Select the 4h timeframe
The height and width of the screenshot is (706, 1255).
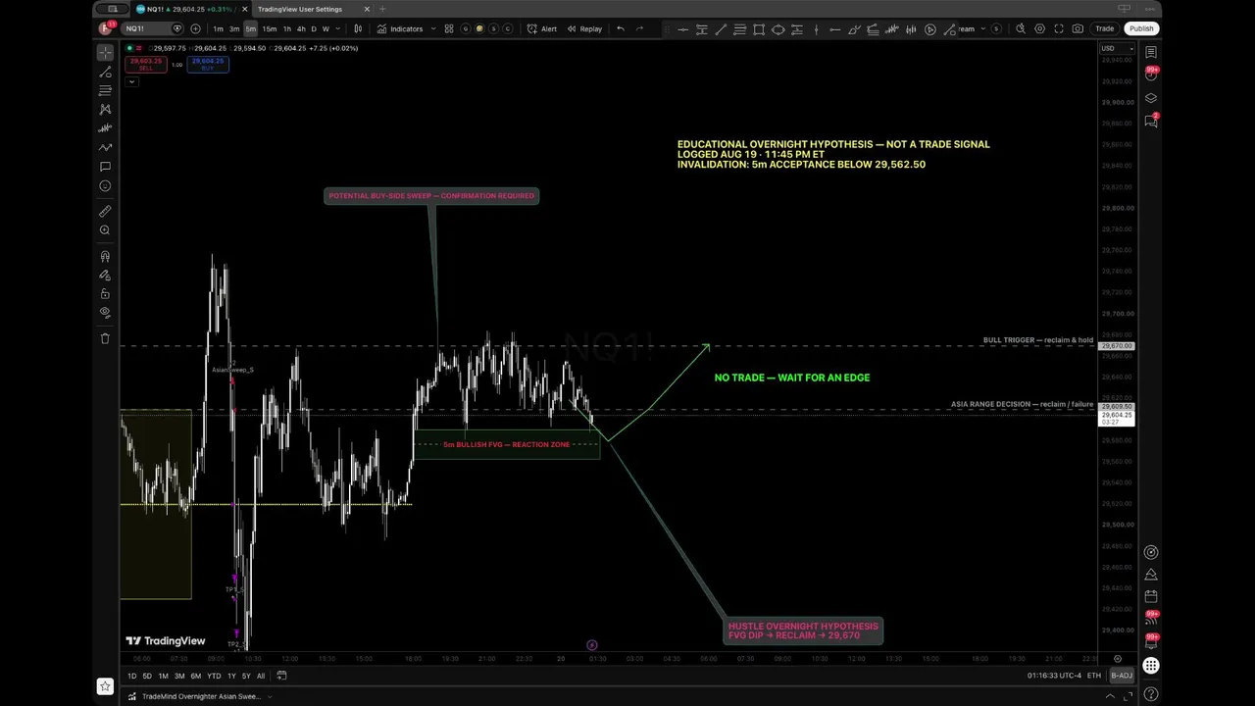301,28
